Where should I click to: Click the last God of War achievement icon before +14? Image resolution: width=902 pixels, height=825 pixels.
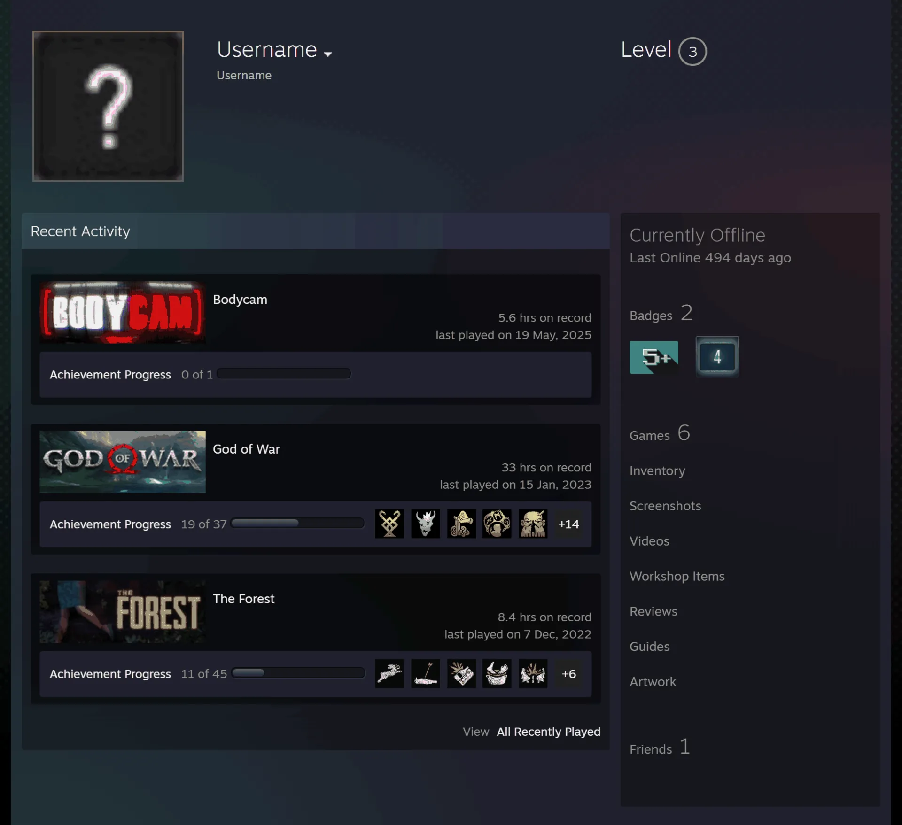pyautogui.click(x=533, y=524)
